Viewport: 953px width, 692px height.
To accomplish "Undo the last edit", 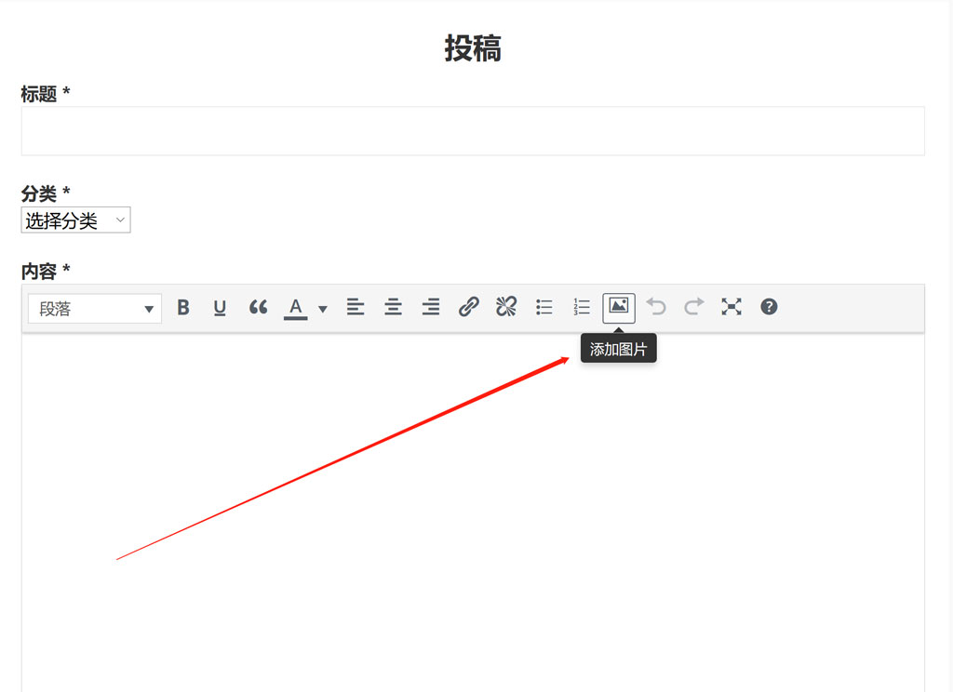I will click(656, 307).
